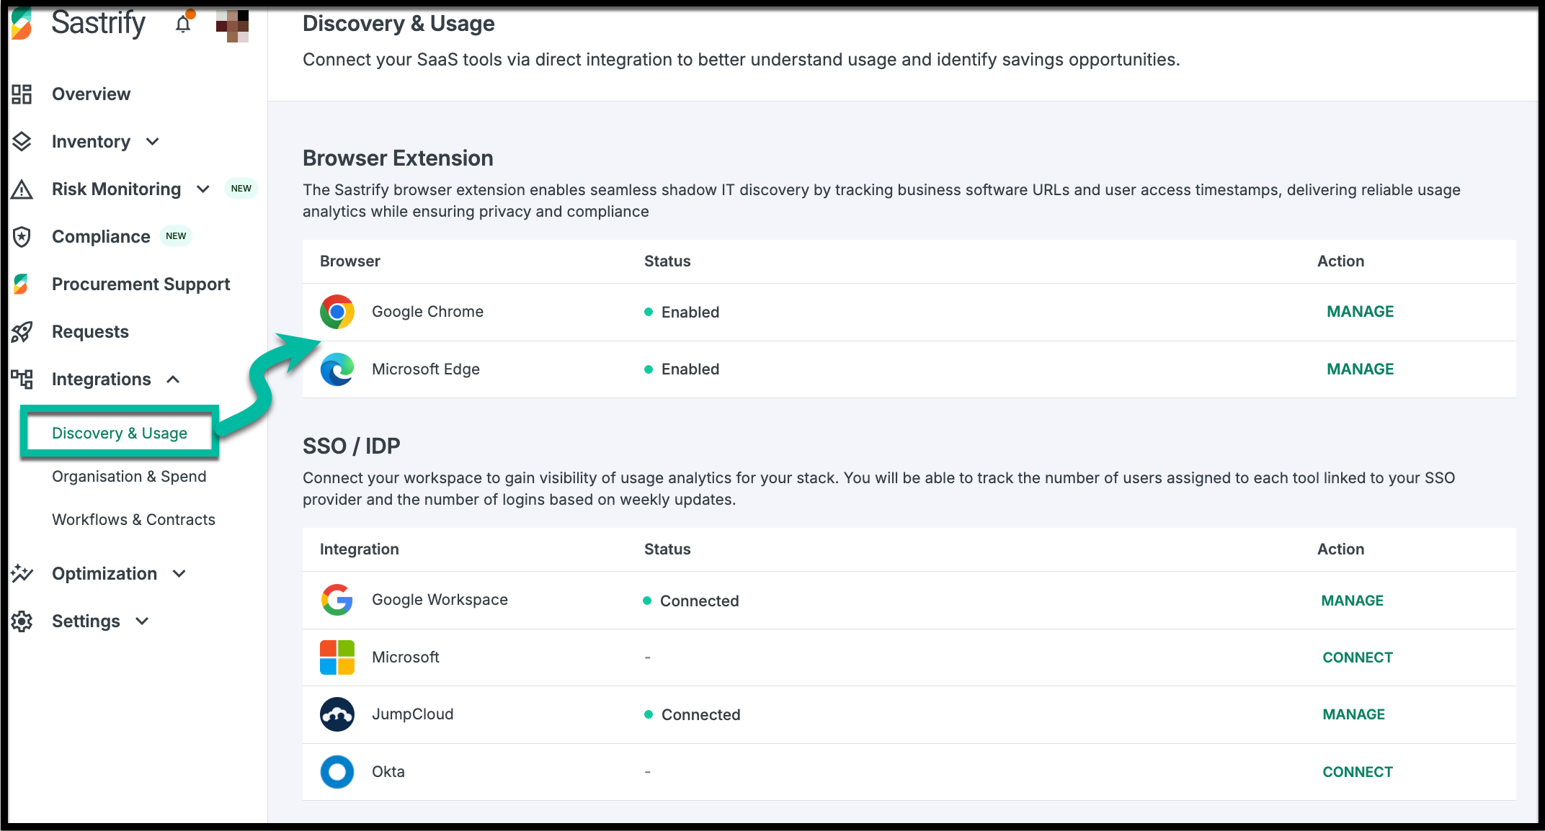The image size is (1545, 831).
Task: Click the Browser Extension section heading
Action: (x=398, y=158)
